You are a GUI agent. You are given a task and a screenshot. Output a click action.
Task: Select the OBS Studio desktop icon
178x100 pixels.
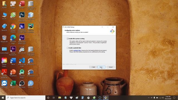[22, 84]
